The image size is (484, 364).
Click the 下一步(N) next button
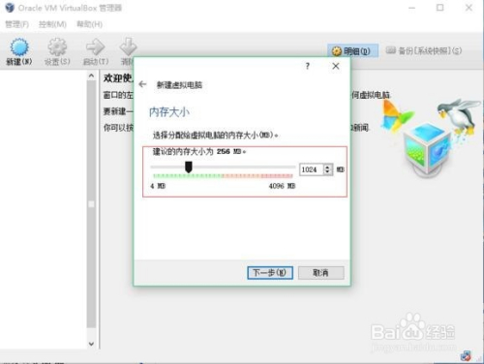coord(270,273)
